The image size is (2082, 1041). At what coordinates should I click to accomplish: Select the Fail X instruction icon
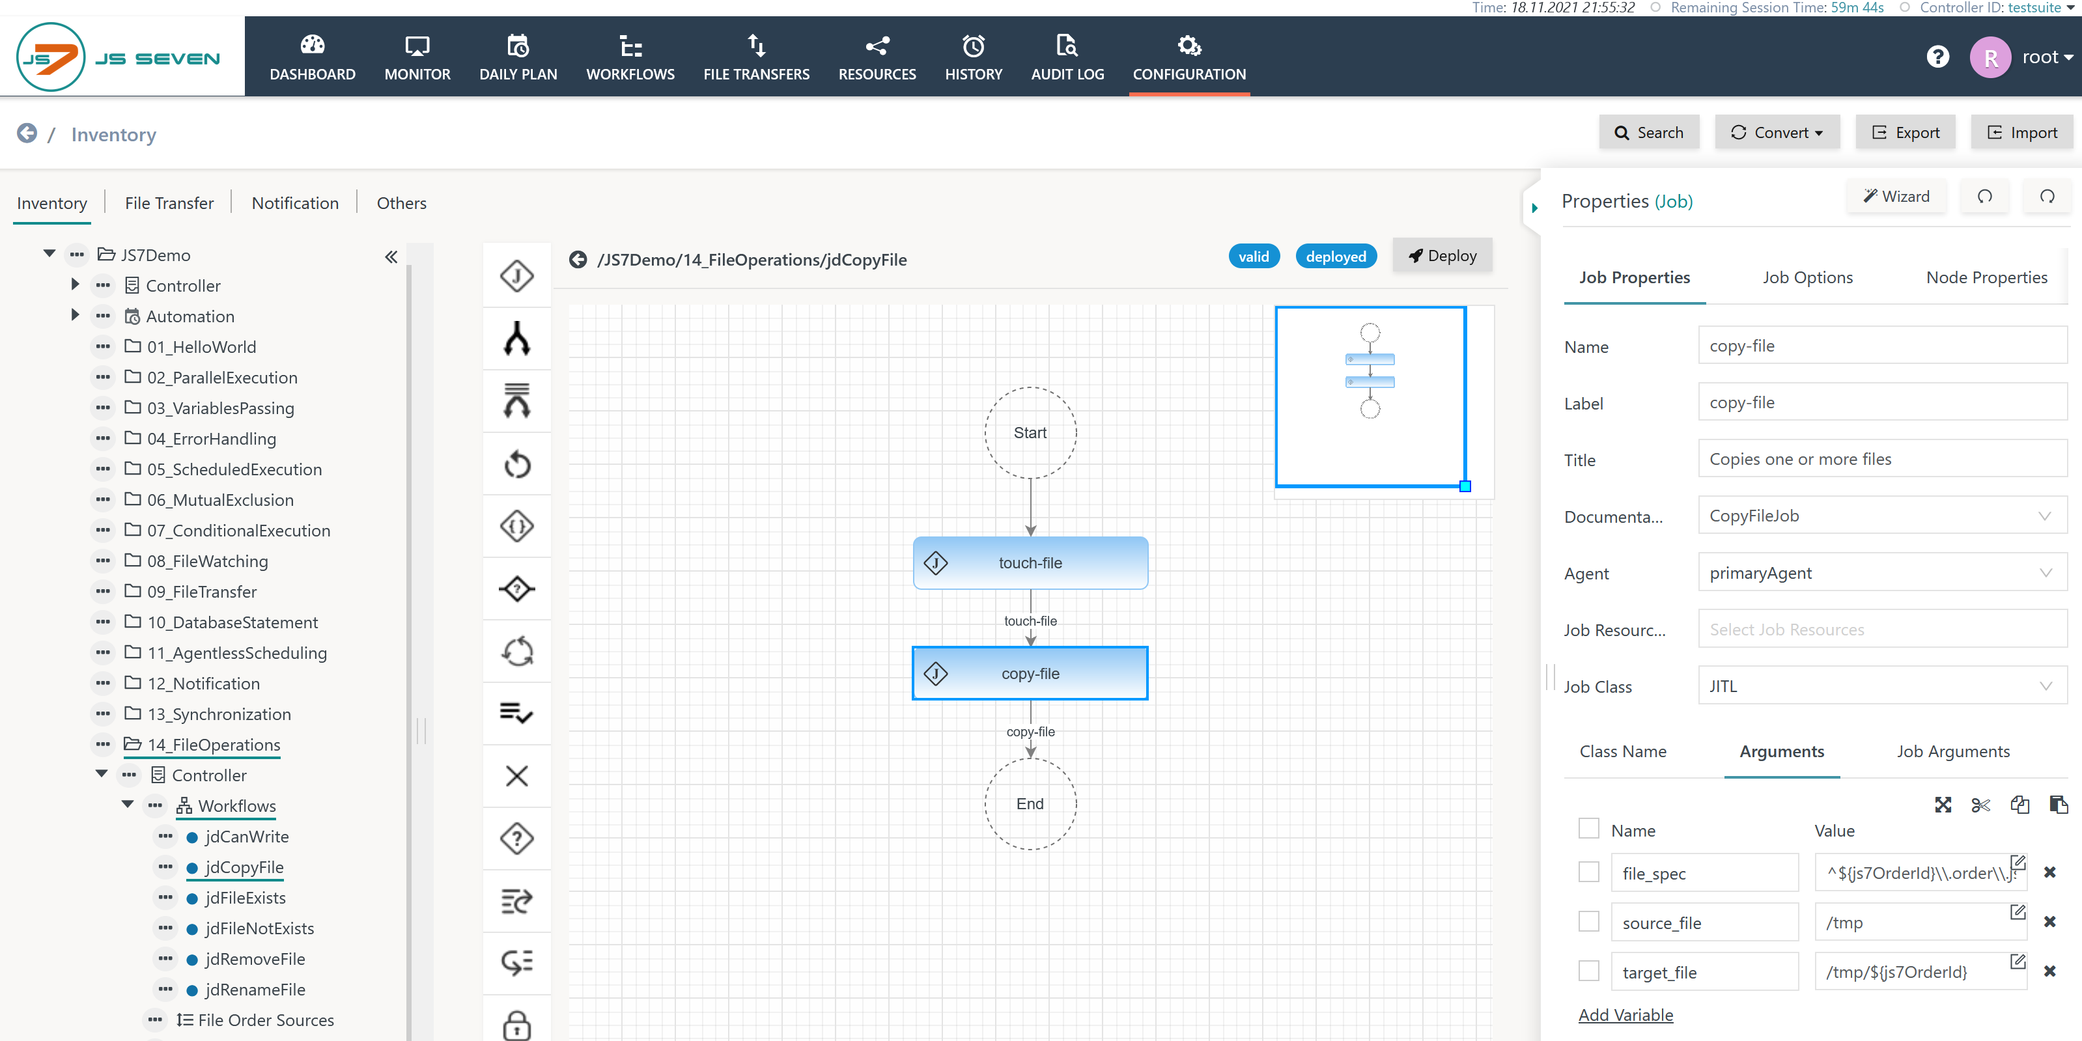click(x=516, y=776)
